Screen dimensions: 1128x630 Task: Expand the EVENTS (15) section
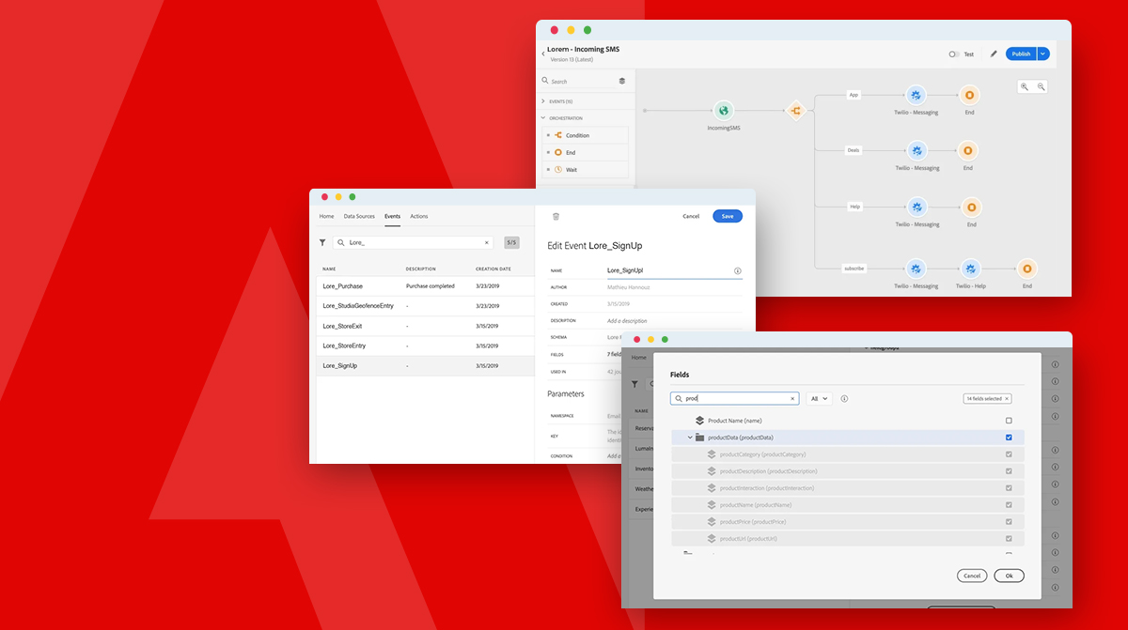[x=560, y=101]
